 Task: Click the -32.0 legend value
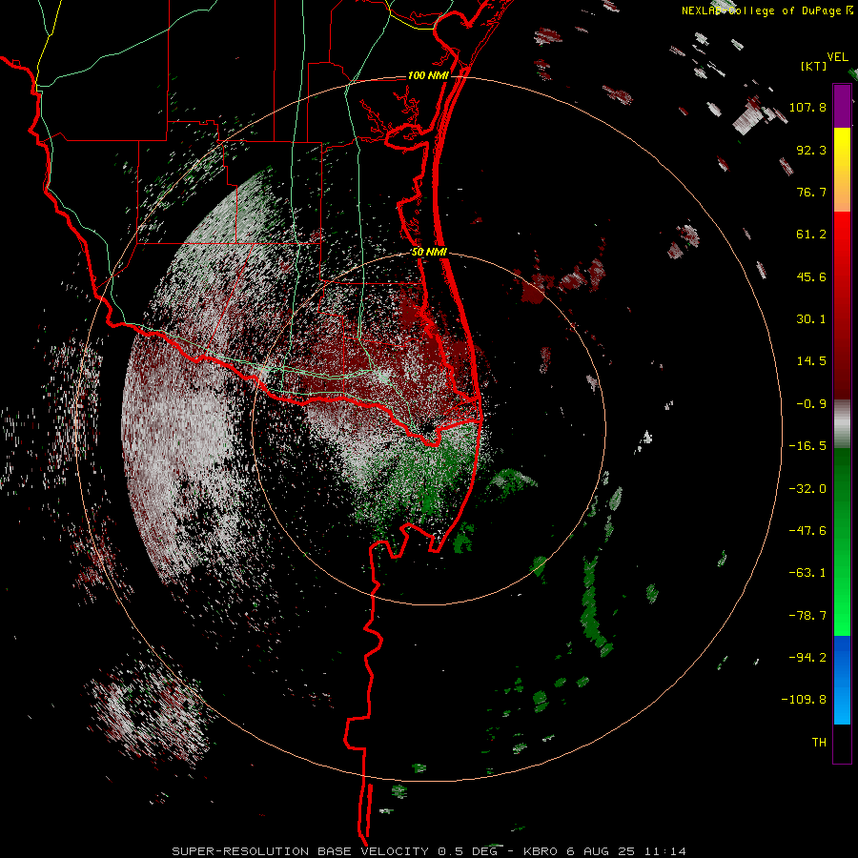point(807,489)
